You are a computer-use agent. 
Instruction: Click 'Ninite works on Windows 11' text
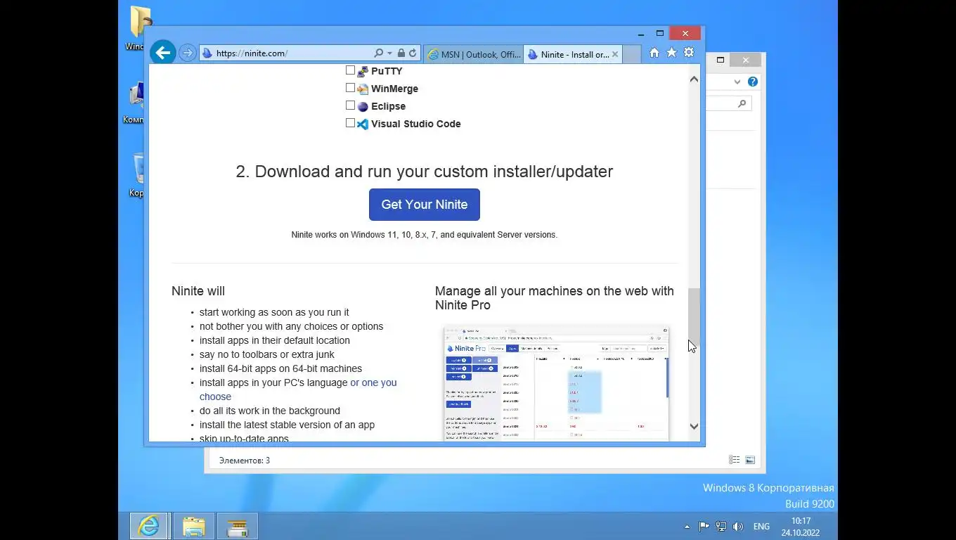tap(425, 235)
